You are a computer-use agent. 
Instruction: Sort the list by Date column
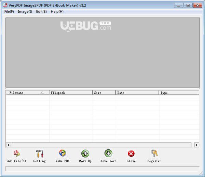(137, 93)
